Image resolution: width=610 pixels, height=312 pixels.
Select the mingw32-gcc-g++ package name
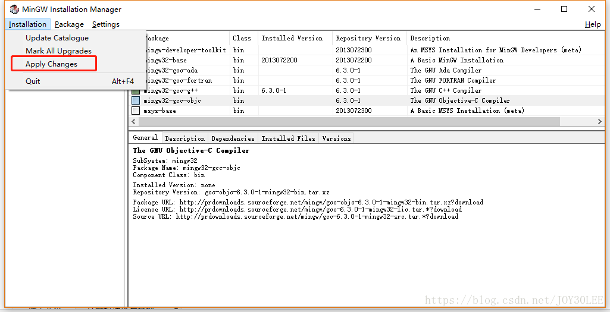[x=171, y=90]
